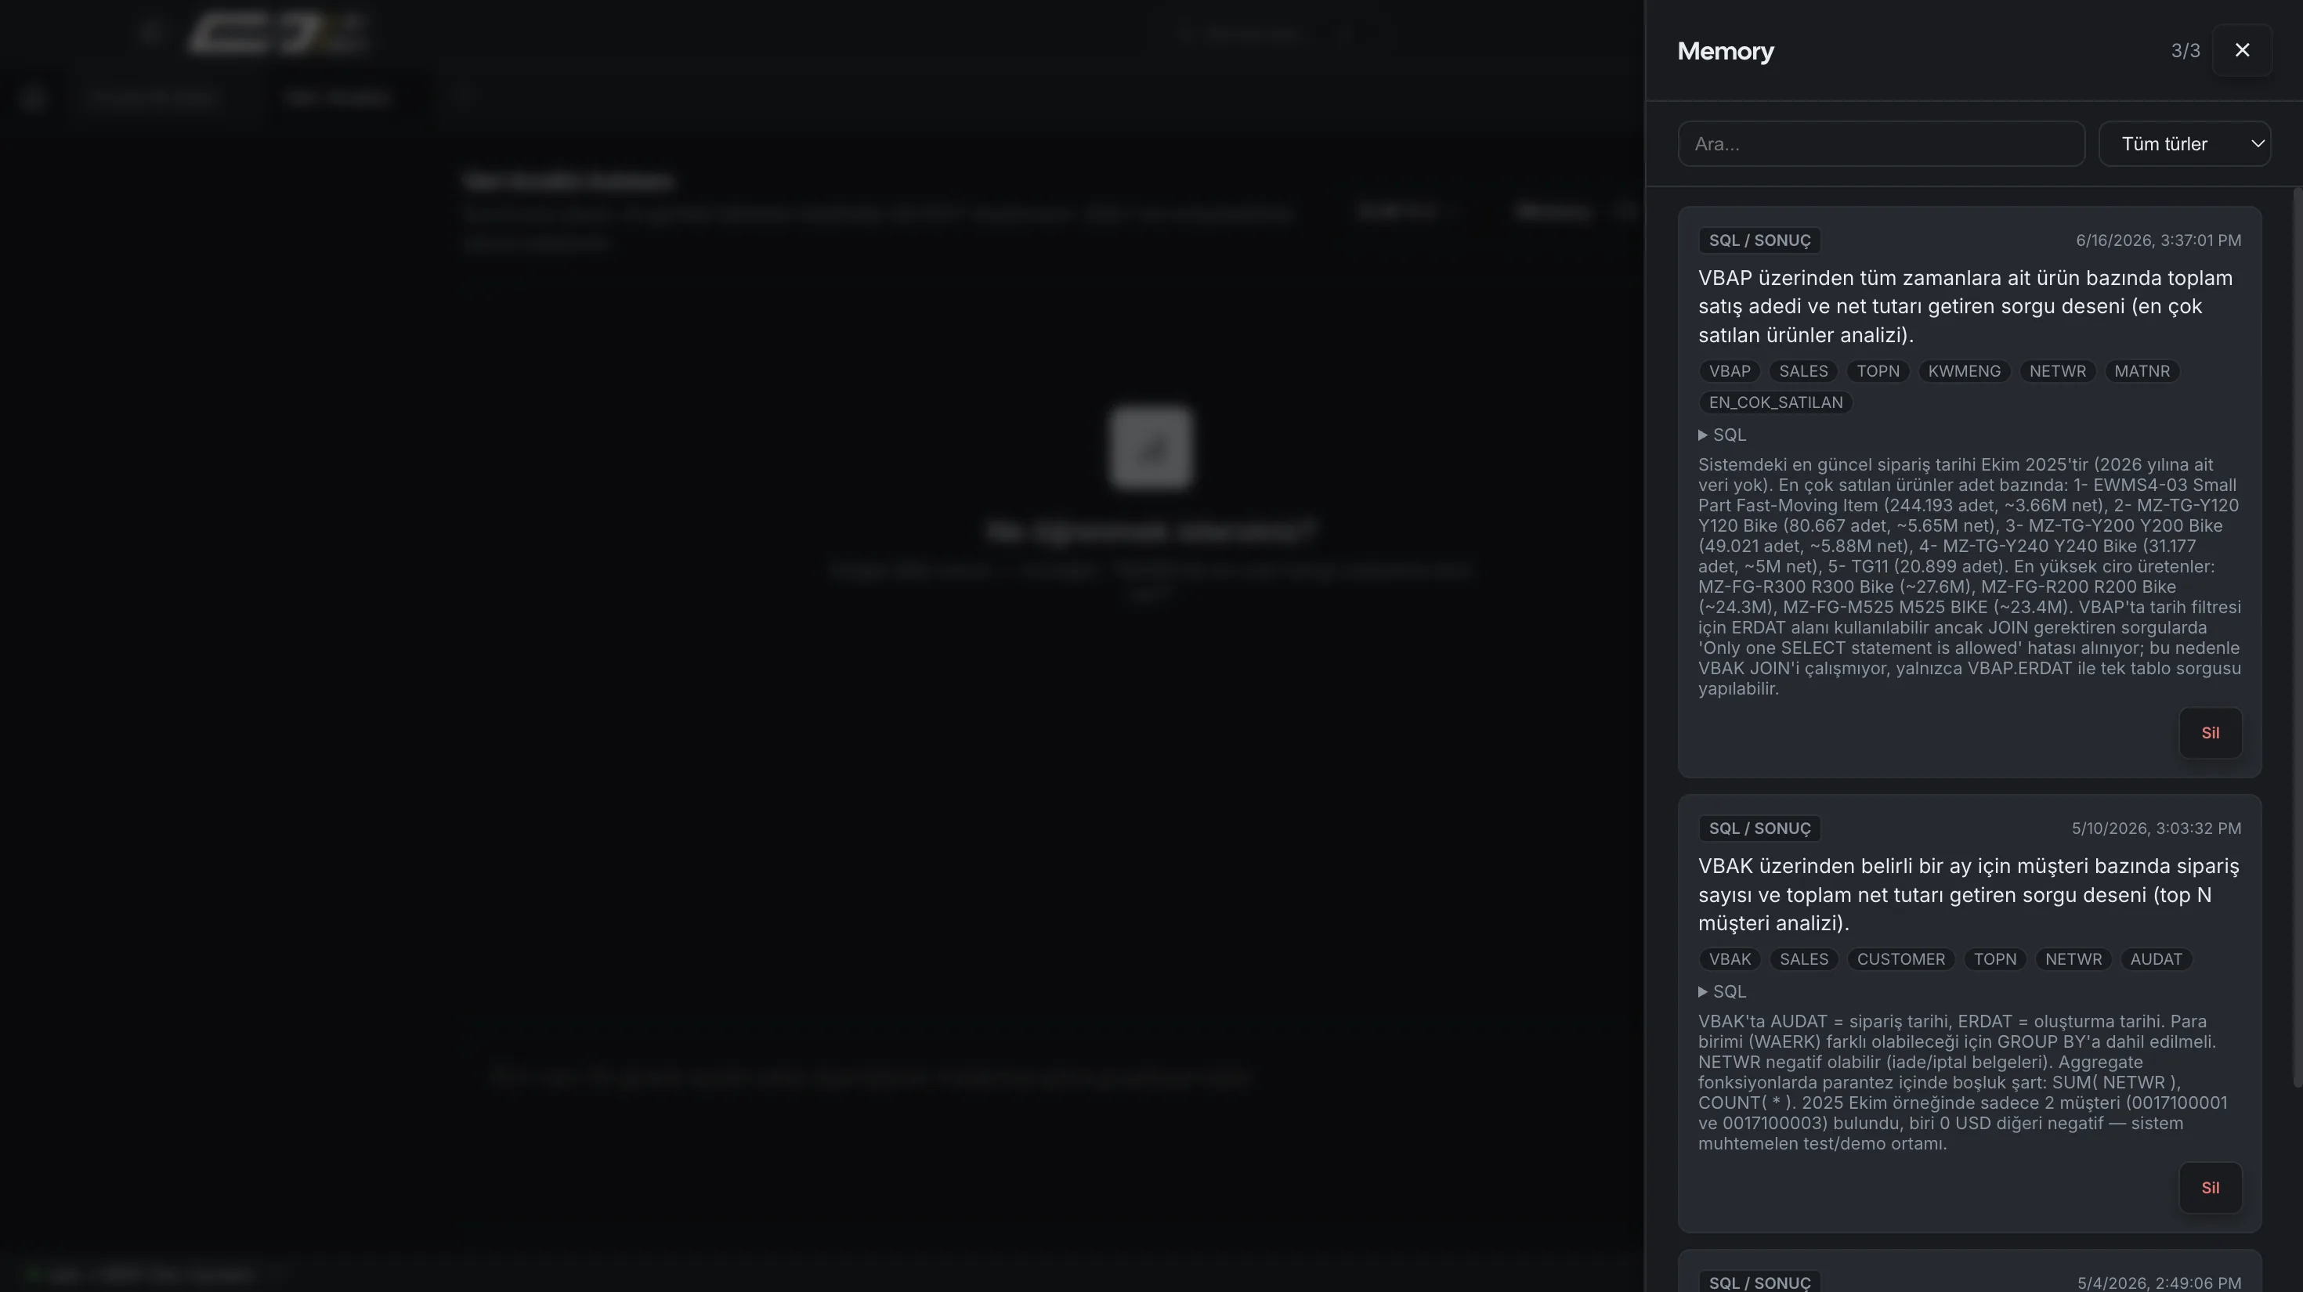Click NETWR tag in the VBAK card
Image resolution: width=2303 pixels, height=1292 pixels.
(2073, 960)
